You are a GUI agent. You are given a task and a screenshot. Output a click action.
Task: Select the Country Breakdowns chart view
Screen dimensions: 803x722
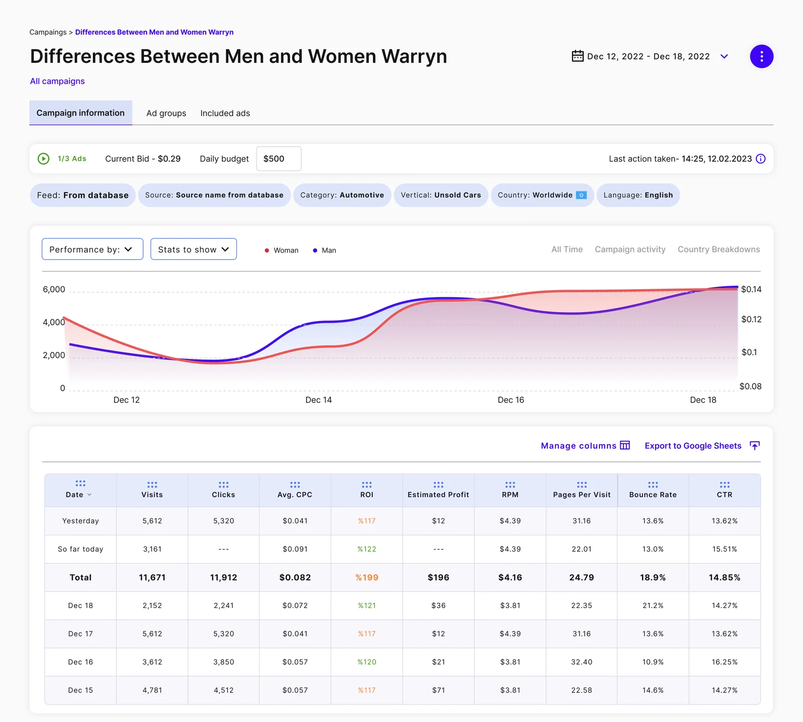(719, 250)
